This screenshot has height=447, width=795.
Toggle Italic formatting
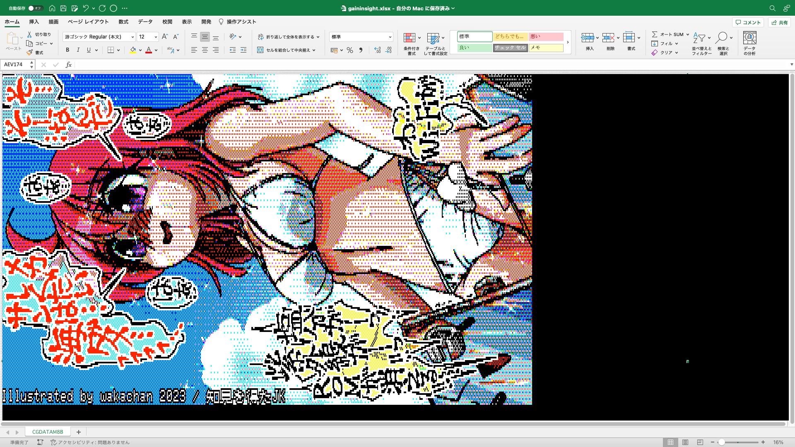click(78, 50)
